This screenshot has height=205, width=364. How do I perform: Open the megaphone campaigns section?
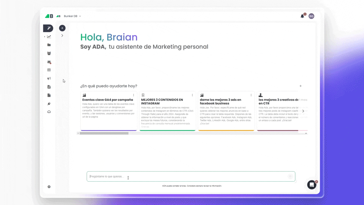click(x=49, y=78)
